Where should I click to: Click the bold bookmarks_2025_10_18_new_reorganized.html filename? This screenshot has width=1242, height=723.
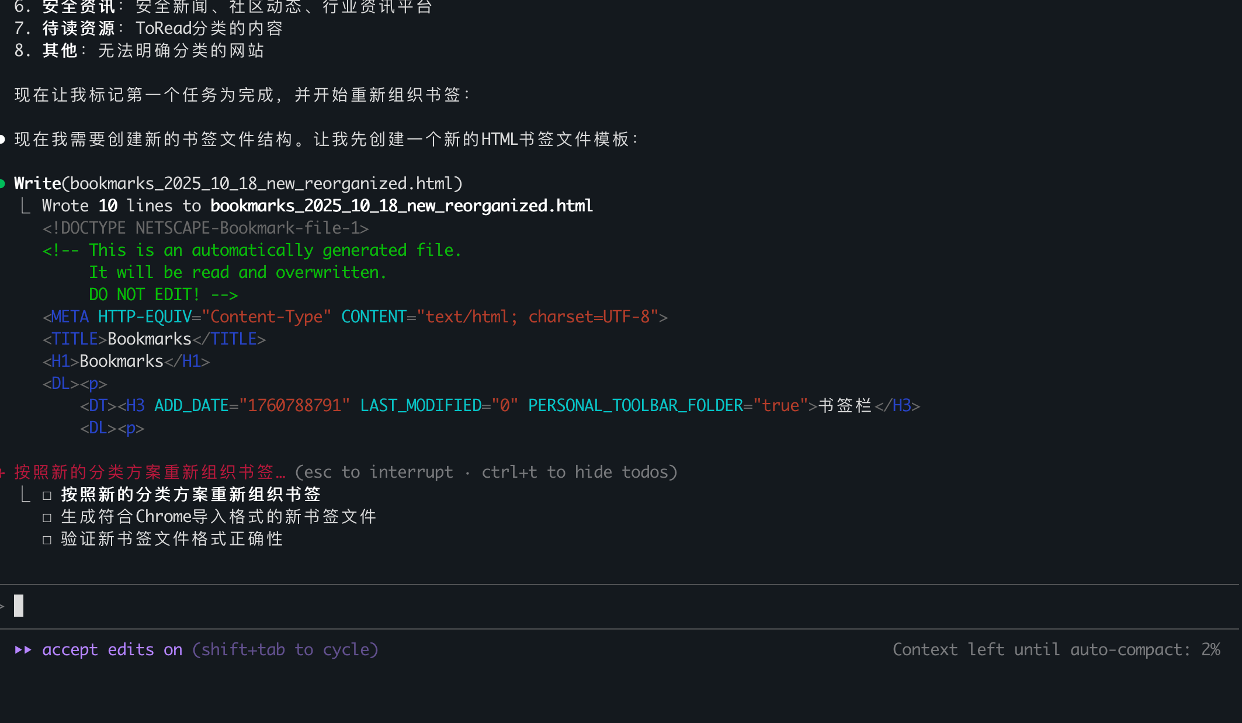click(x=401, y=206)
